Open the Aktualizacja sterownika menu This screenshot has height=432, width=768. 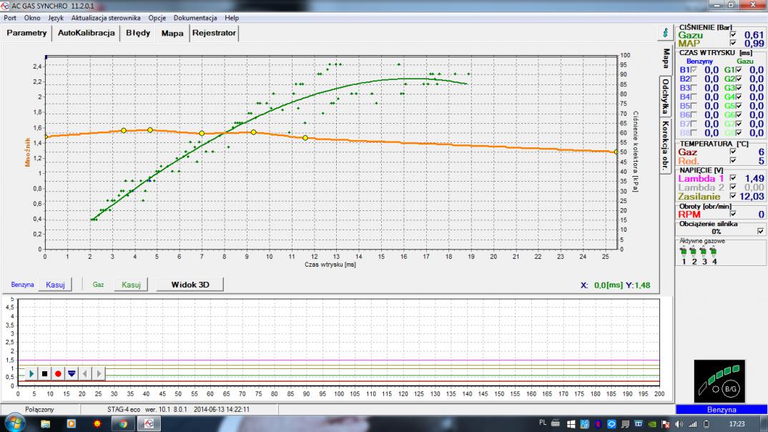[x=106, y=17]
